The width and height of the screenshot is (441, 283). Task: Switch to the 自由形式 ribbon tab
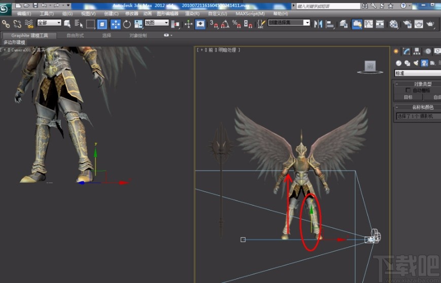point(75,35)
